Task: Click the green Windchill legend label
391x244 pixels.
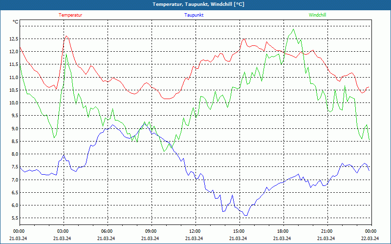Action: pos(317,15)
